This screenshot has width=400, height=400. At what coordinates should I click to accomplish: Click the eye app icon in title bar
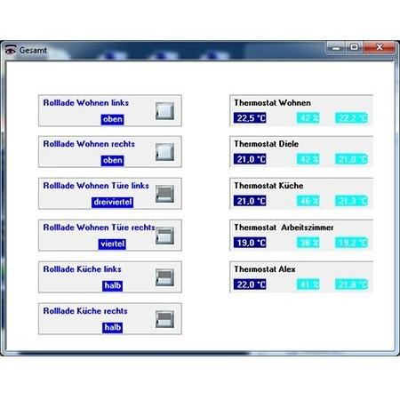[x=11, y=50]
